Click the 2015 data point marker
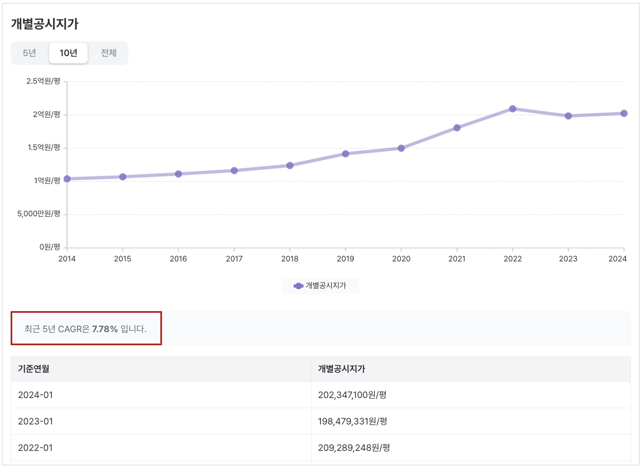Image resolution: width=642 pixels, height=468 pixels. point(123,177)
